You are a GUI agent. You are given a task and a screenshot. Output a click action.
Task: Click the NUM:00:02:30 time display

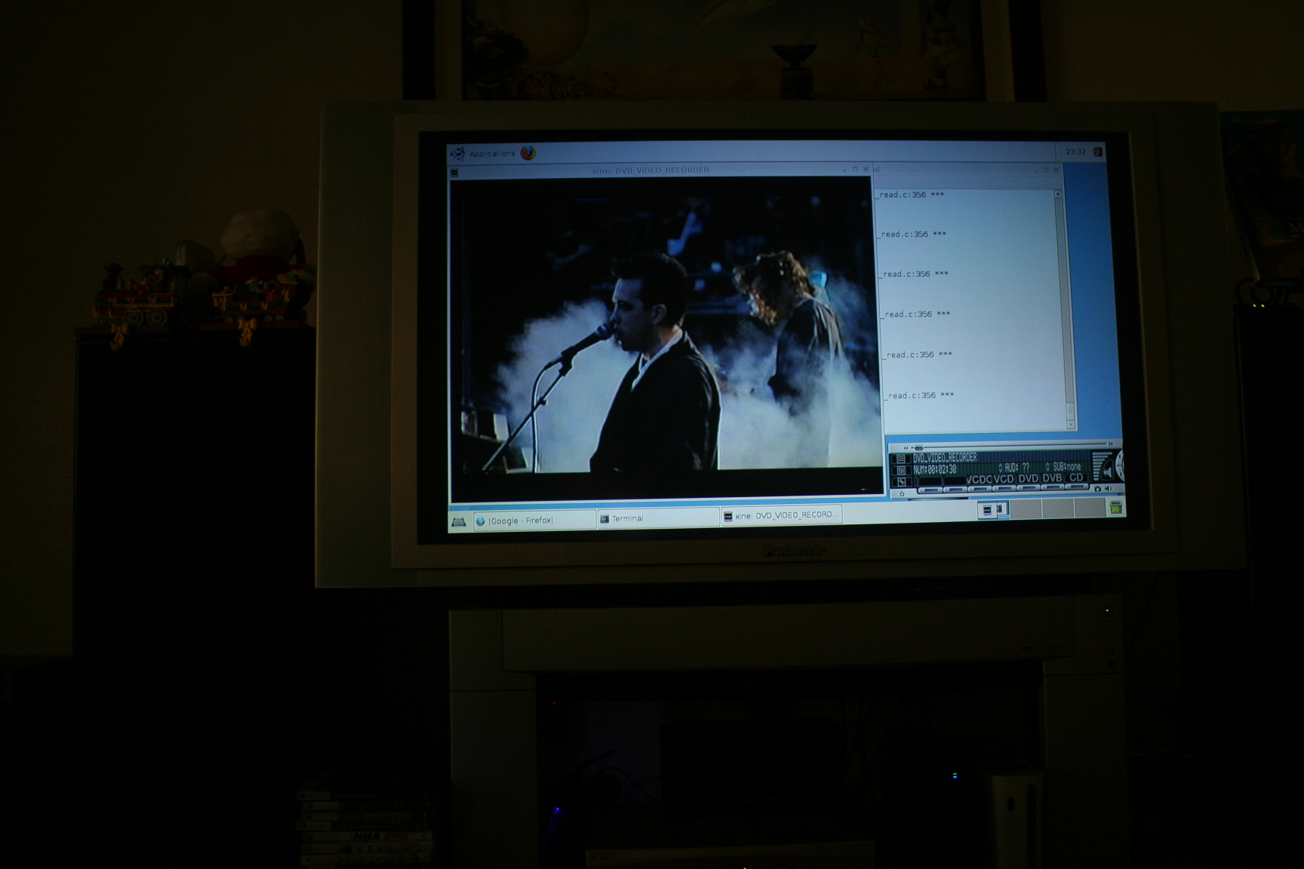click(x=935, y=469)
